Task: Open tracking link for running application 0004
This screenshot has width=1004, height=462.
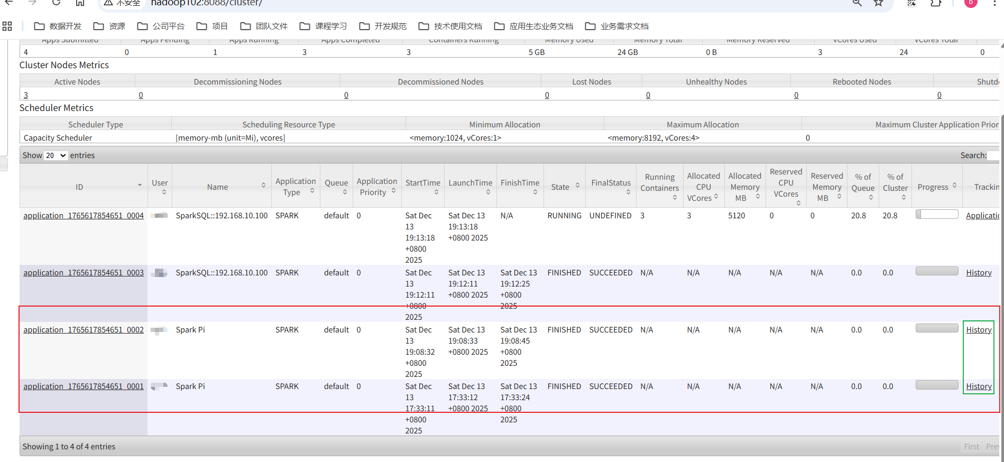Action: [x=983, y=216]
